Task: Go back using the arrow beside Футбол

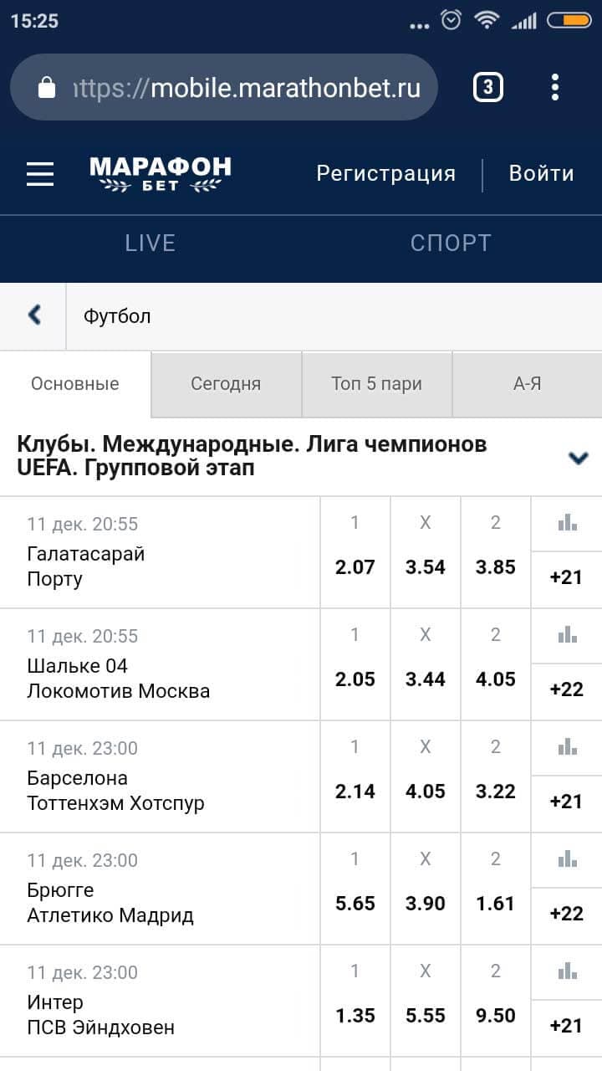Action: pos(33,315)
